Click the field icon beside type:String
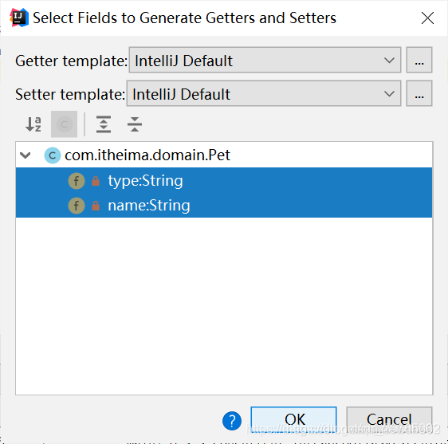 coord(77,181)
